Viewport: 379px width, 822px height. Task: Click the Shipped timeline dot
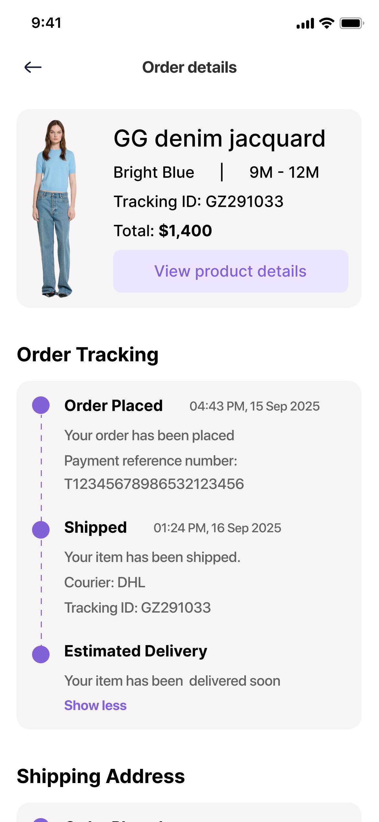click(x=41, y=529)
